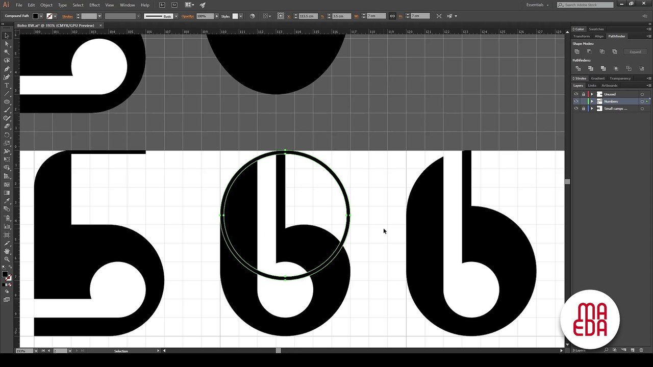Select the Gradient tool
This screenshot has width=653, height=367.
tap(7, 193)
